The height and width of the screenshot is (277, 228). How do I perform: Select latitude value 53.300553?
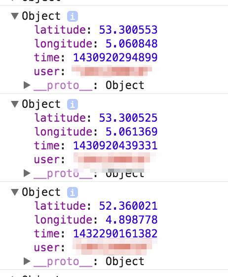point(128,30)
